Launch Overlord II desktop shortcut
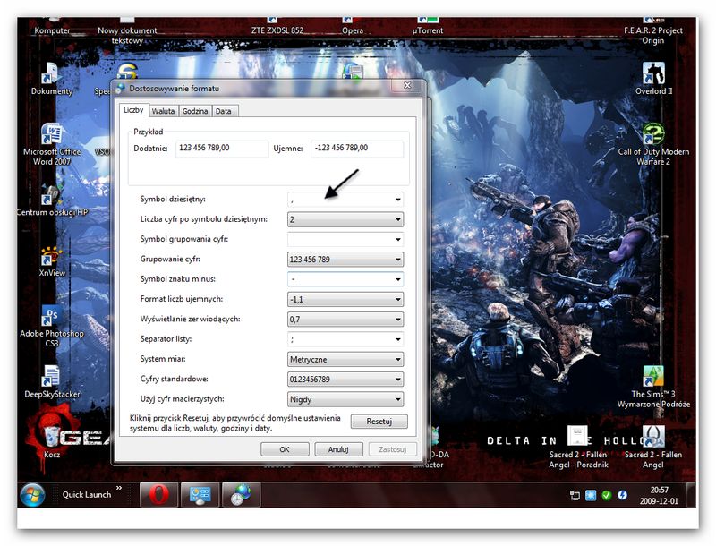The image size is (716, 546). [x=653, y=79]
